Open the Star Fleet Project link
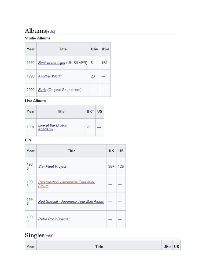 click(52, 167)
